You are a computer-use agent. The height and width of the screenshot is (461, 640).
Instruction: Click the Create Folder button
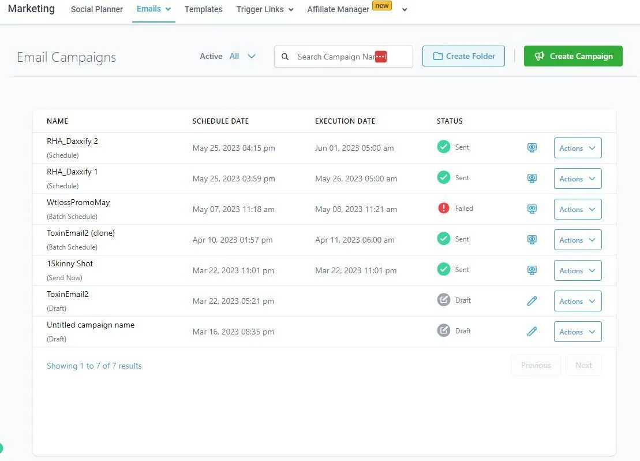pyautogui.click(x=463, y=56)
